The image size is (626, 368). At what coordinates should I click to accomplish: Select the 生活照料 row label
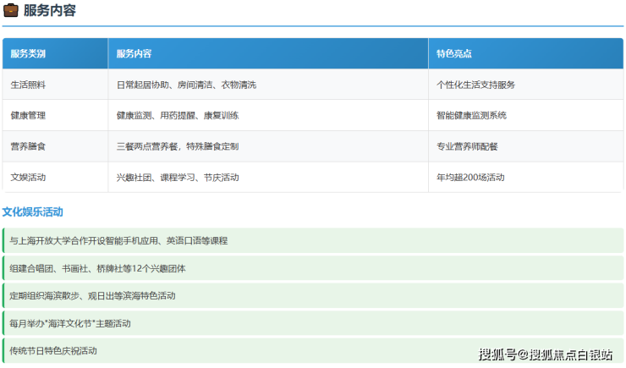28,85
